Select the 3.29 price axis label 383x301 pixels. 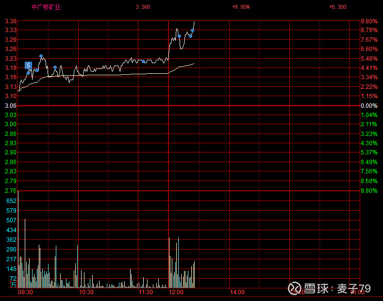click(x=11, y=40)
